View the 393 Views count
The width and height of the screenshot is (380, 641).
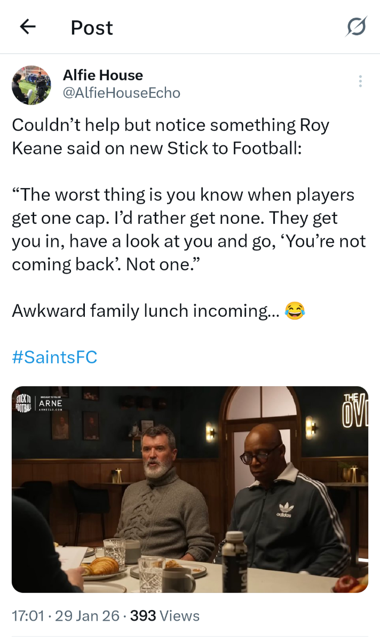click(x=165, y=616)
